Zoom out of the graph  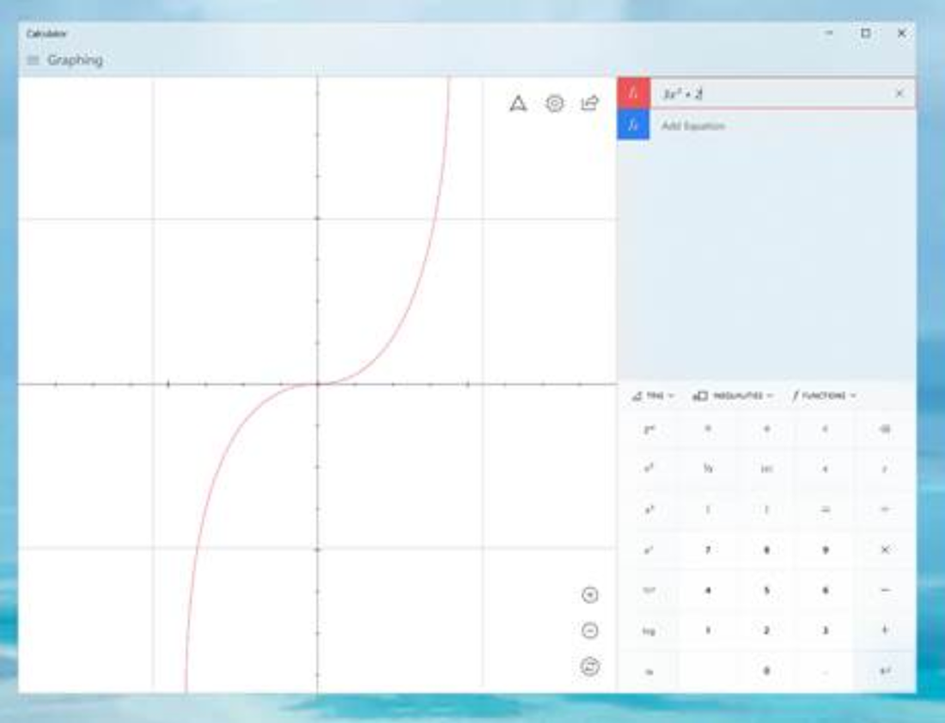(590, 631)
